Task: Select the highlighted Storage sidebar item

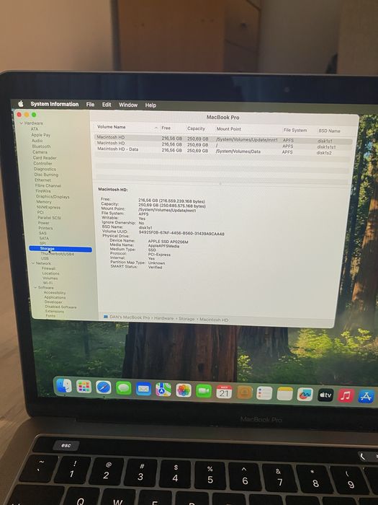Action: [x=60, y=249]
